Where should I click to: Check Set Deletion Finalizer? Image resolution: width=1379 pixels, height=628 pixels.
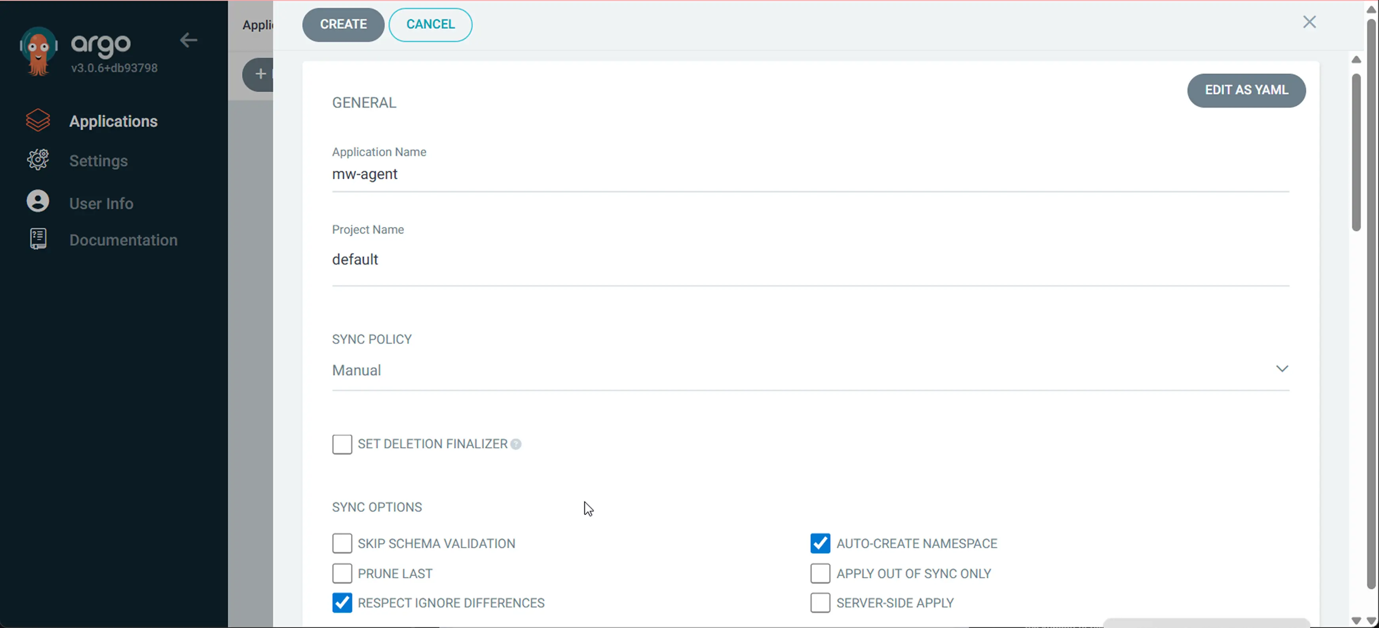pyautogui.click(x=342, y=444)
